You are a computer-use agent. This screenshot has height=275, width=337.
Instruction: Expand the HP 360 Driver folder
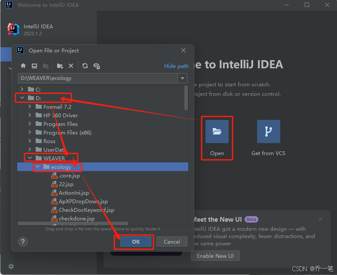coord(30,115)
